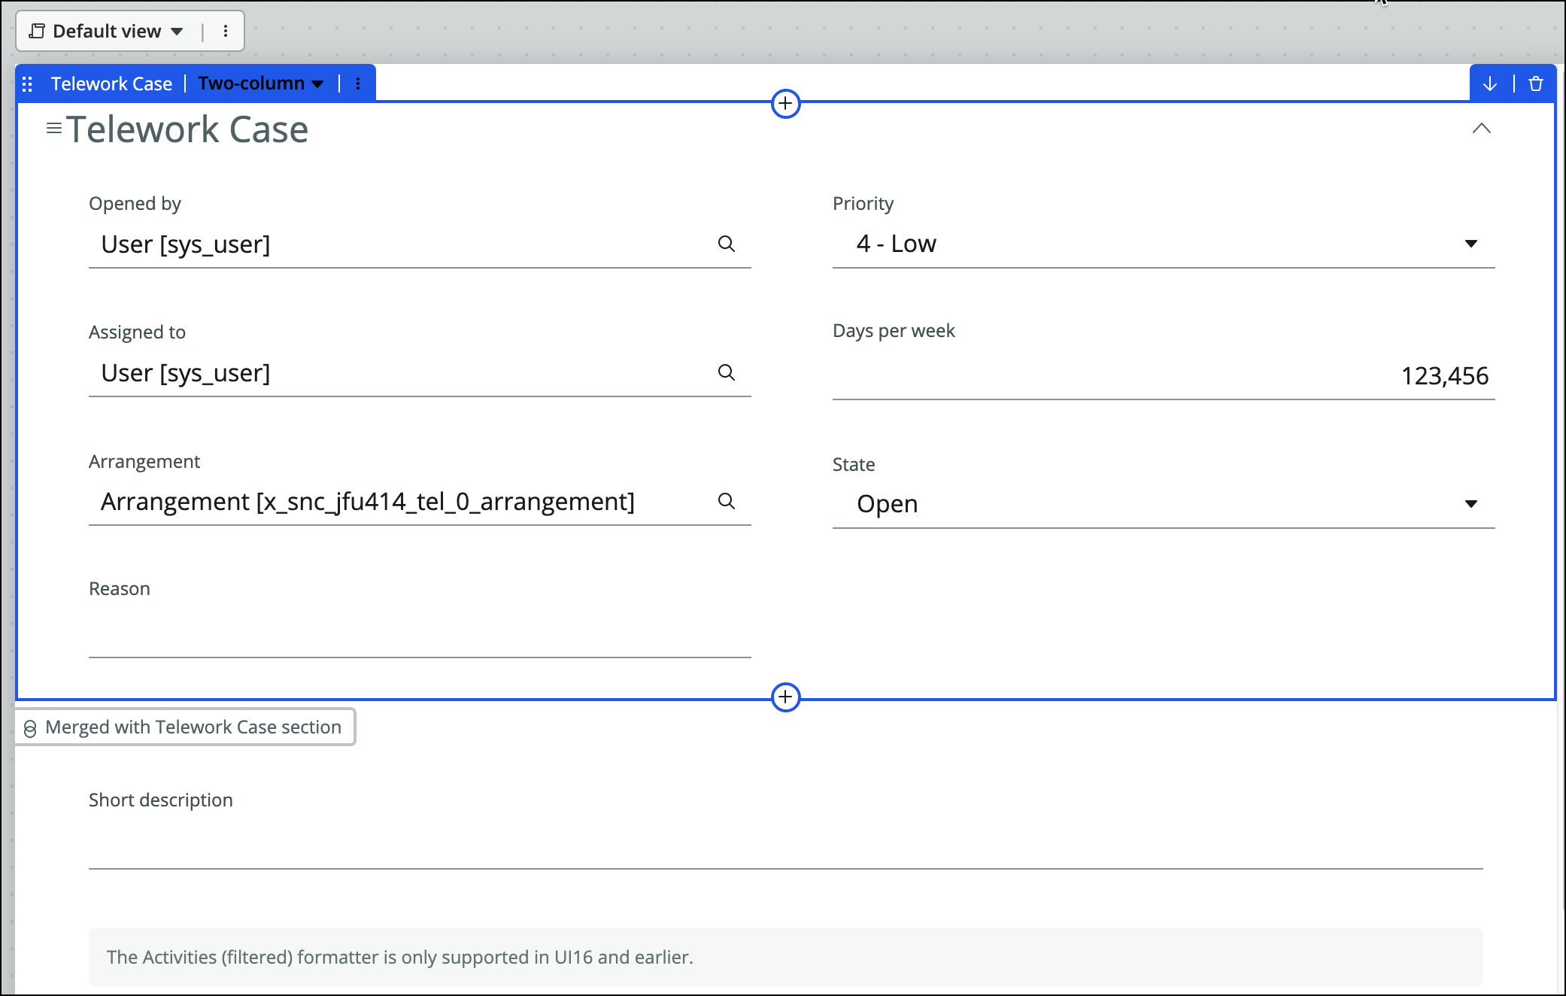Delete section using the trash icon
1566x996 pixels.
point(1536,84)
